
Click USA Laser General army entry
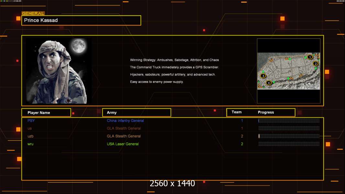(x=123, y=144)
